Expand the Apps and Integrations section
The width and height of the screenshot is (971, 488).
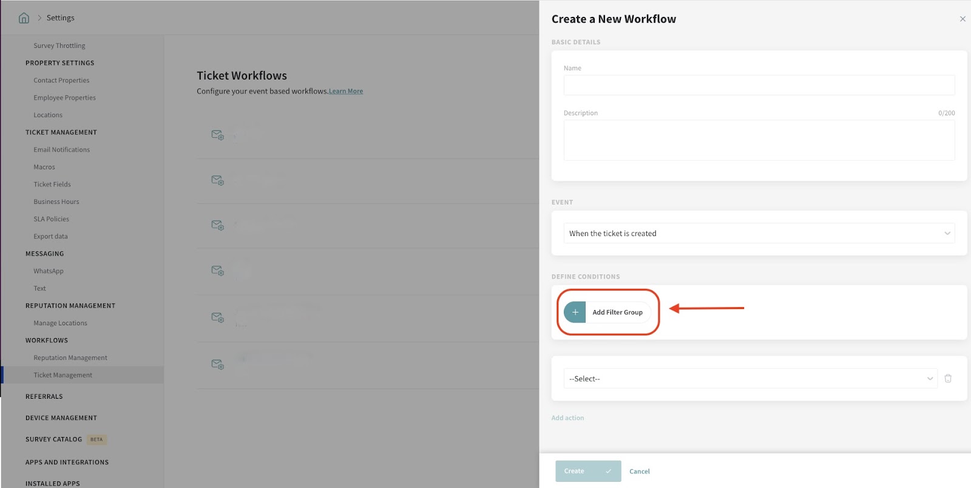[67, 463]
